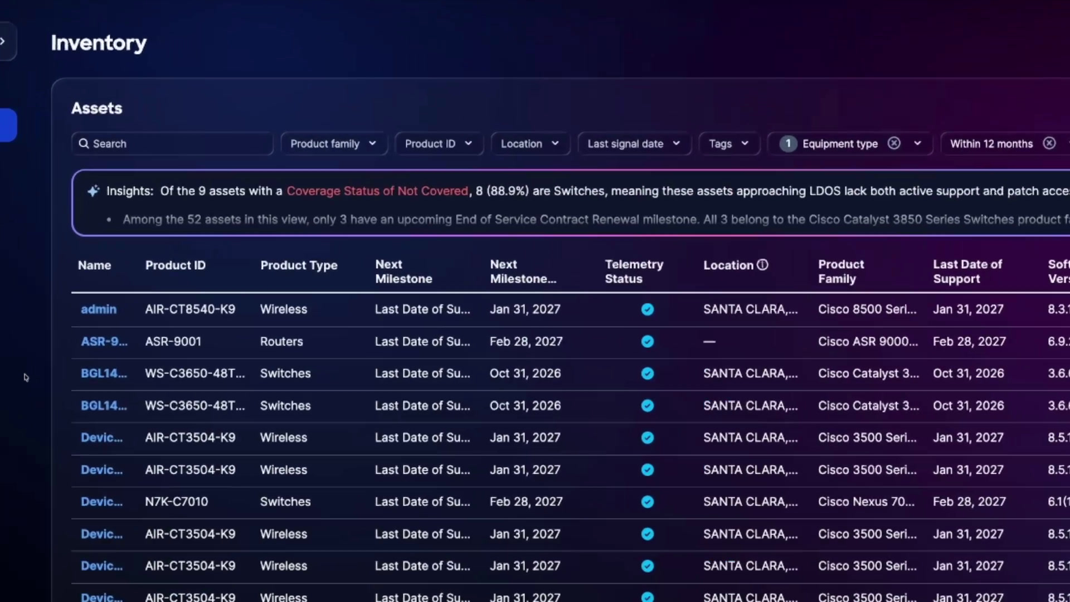The width and height of the screenshot is (1070, 602).
Task: Open the Last signal date dropdown
Action: point(634,144)
